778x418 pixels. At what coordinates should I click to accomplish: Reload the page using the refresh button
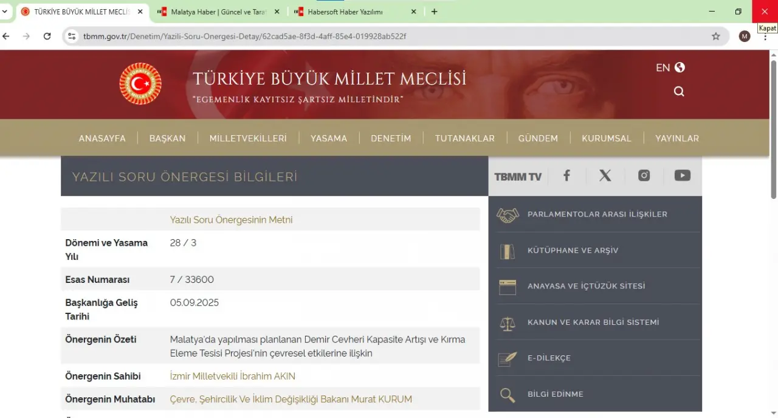click(47, 37)
